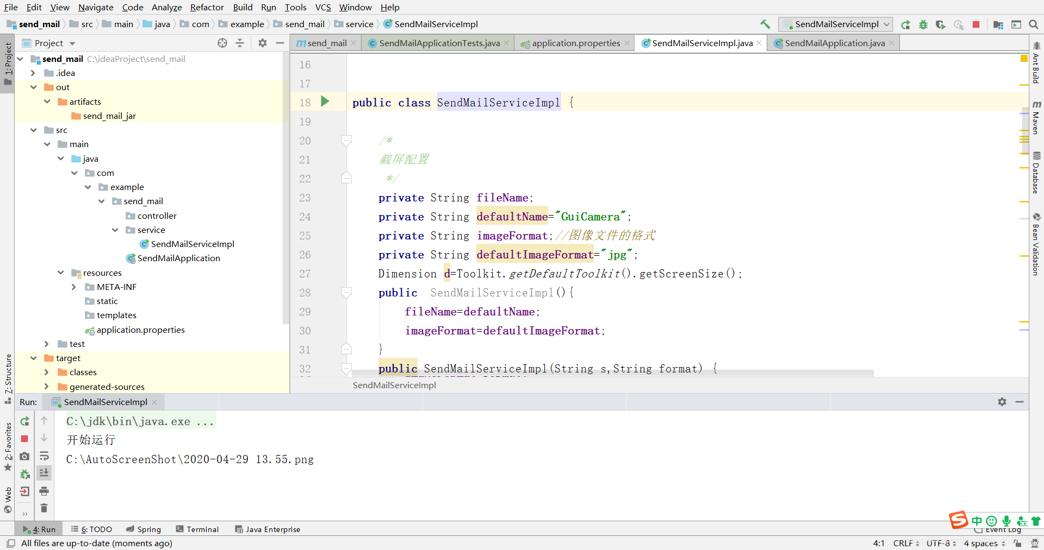Toggle the Database tool window
Screen dimensions: 1044x550
[x=1036, y=172]
